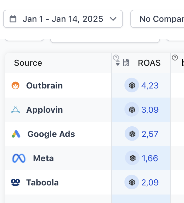184x203 pixels.
Task: Click Applovin ROAS value 3,09
Action: point(150,110)
